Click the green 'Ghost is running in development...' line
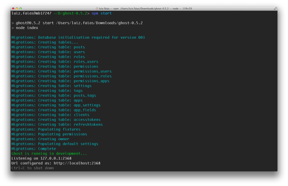Viewport: 288px width, 186px height. tap(49, 153)
